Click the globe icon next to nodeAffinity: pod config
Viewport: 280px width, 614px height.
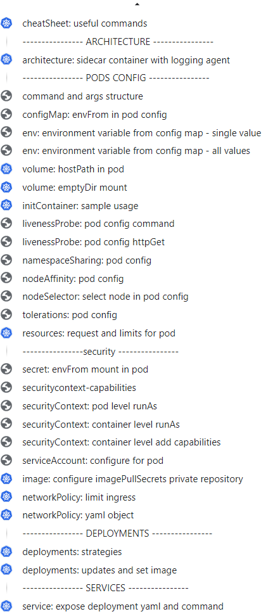click(7, 278)
